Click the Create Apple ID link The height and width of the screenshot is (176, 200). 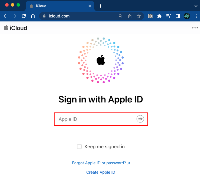pyautogui.click(x=101, y=172)
